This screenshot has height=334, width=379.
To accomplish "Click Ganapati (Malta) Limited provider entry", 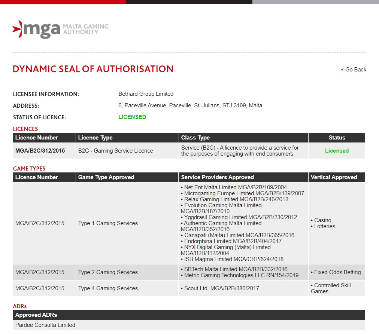I will coord(238,235).
